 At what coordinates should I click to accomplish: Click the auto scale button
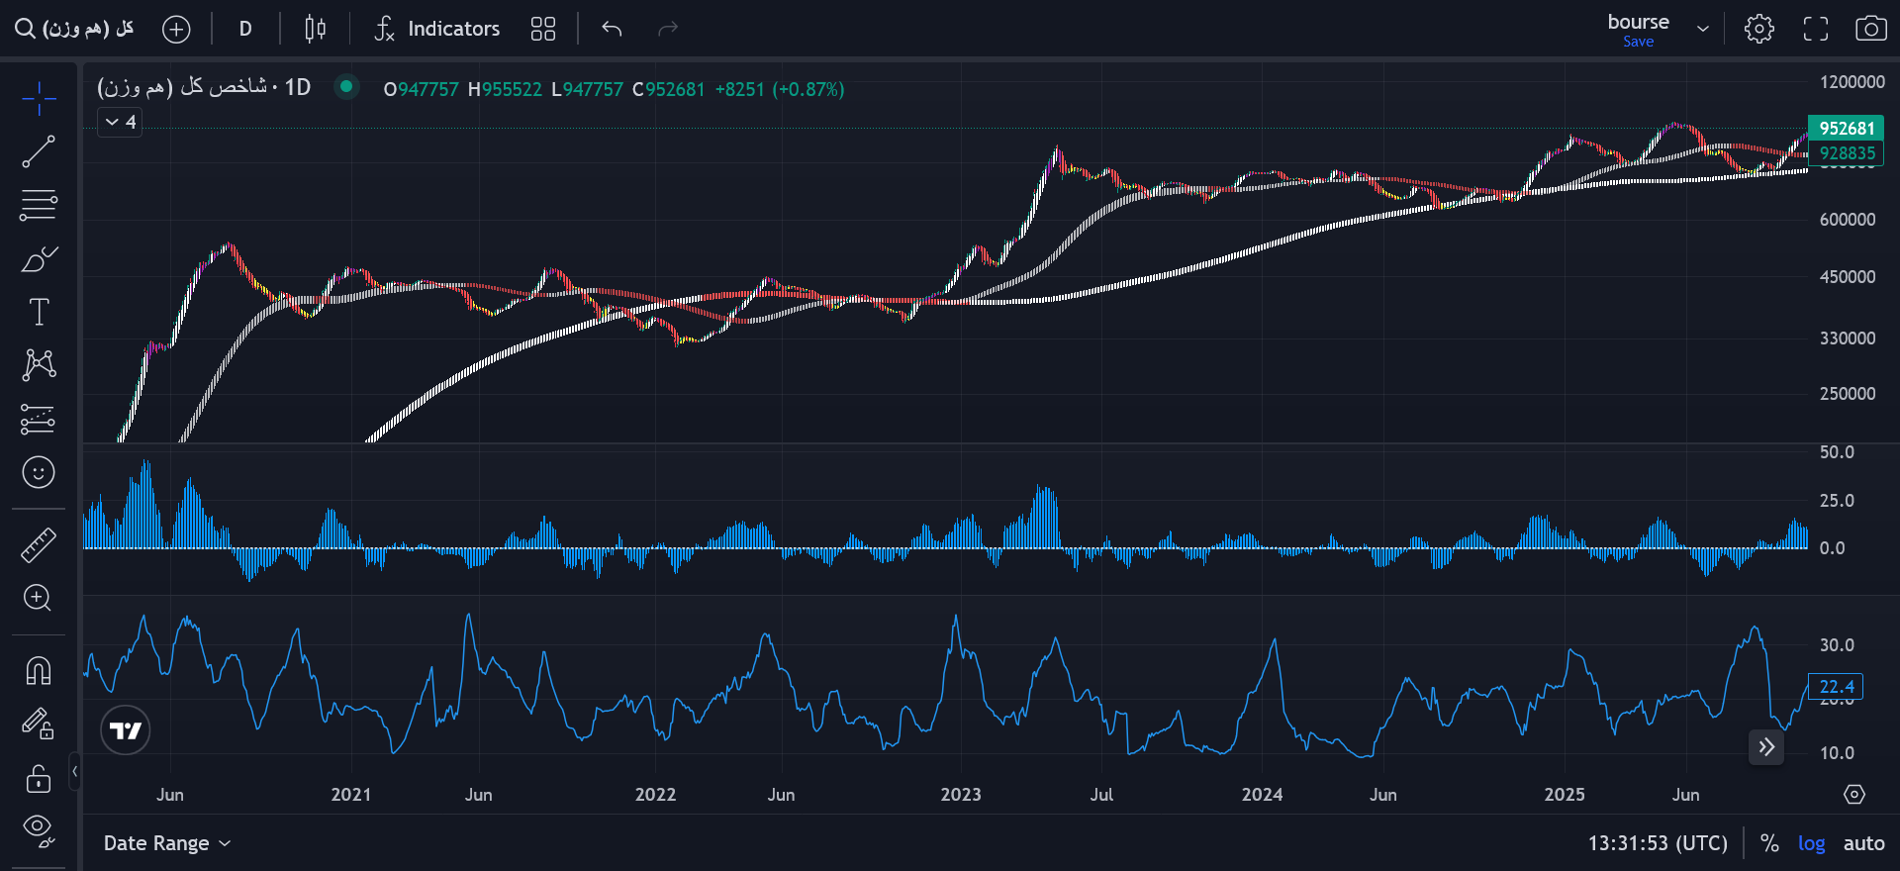coord(1863,843)
